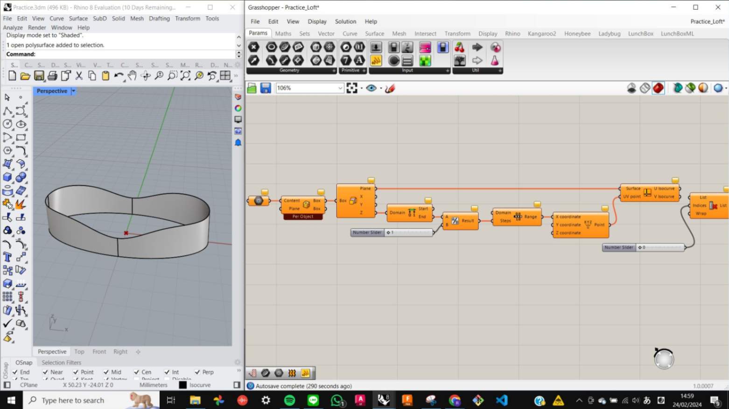Click the Cut scissors icon in Rhino
Viewport: 729px width, 409px height.
point(79,75)
